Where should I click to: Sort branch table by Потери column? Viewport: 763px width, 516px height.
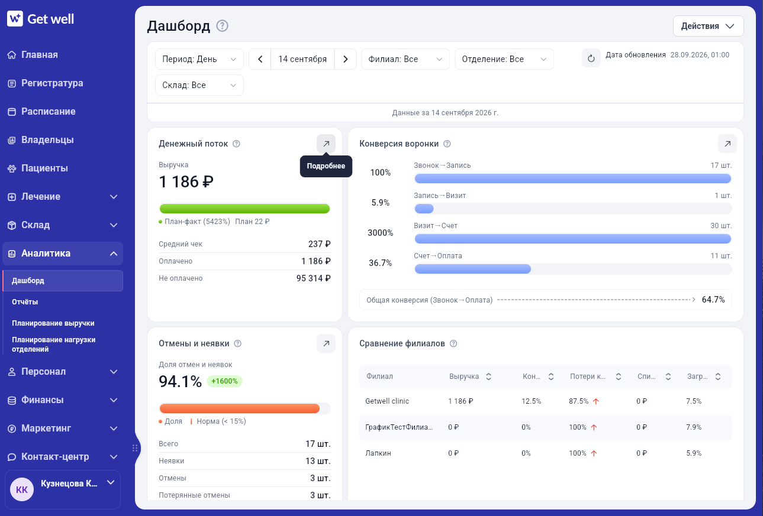point(619,377)
